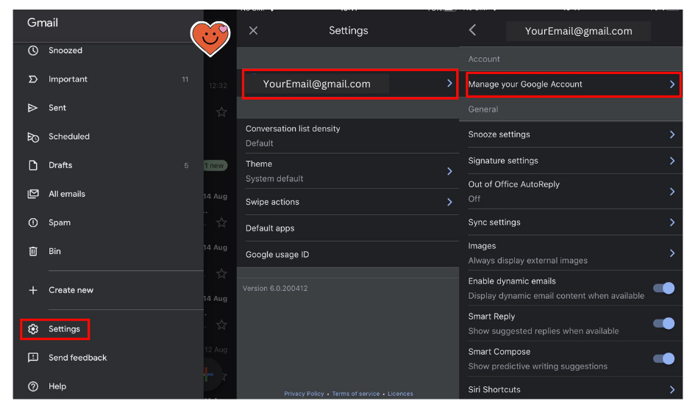Click the Create new label text
Image resolution: width=698 pixels, height=412 pixels.
[x=71, y=290]
